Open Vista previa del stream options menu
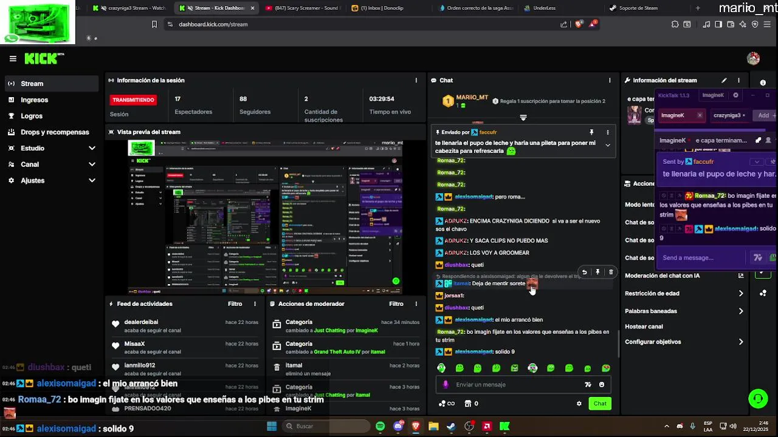The image size is (778, 437). [x=416, y=132]
